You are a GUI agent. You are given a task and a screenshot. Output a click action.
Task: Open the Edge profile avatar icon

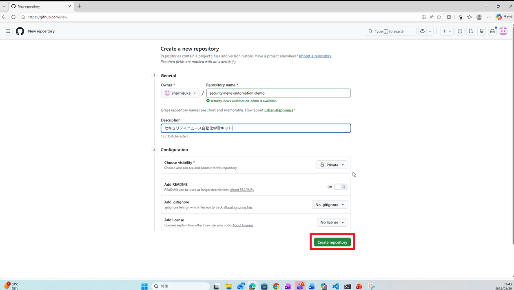click(479, 17)
